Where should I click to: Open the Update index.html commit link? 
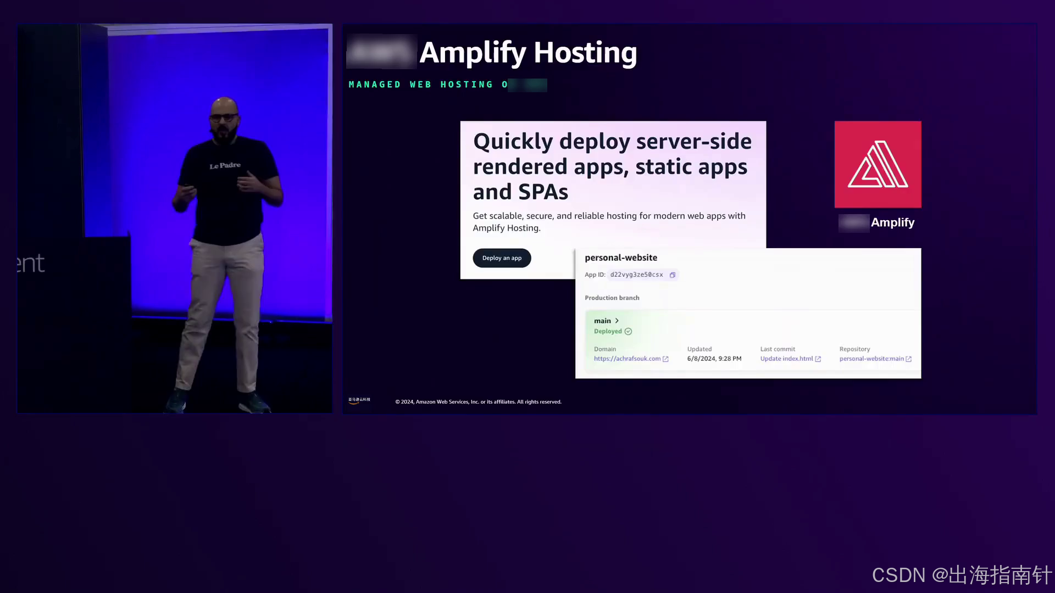tap(786, 359)
